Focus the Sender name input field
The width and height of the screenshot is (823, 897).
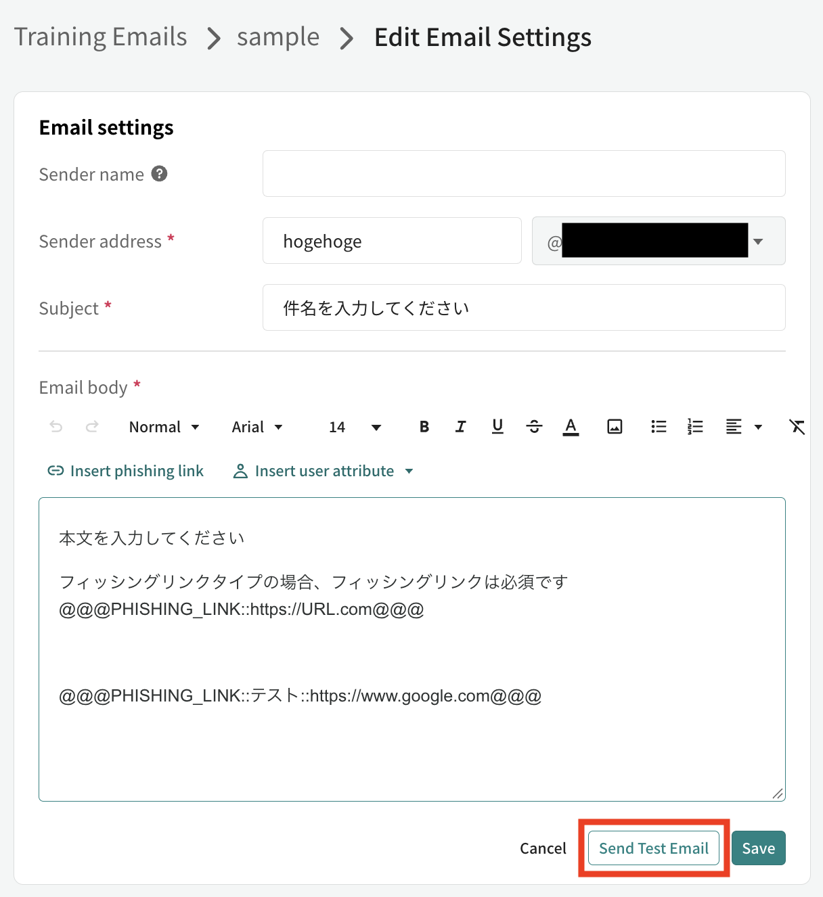pos(524,174)
